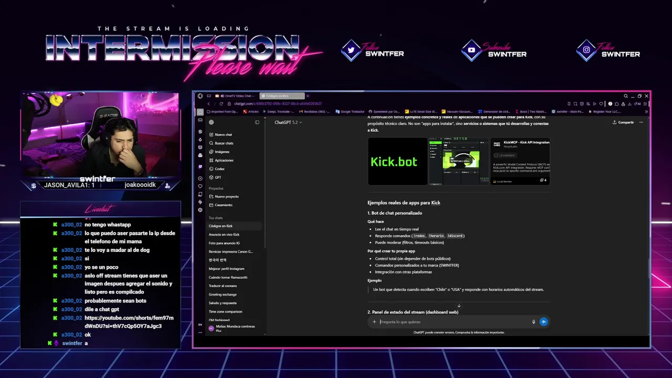
Task: Open chat Saludo y respuesta
Action: [223, 303]
